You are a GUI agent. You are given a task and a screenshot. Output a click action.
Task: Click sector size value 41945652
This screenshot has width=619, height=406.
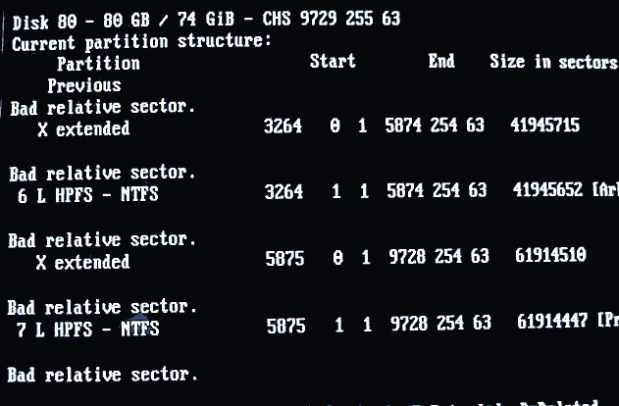pos(548,190)
